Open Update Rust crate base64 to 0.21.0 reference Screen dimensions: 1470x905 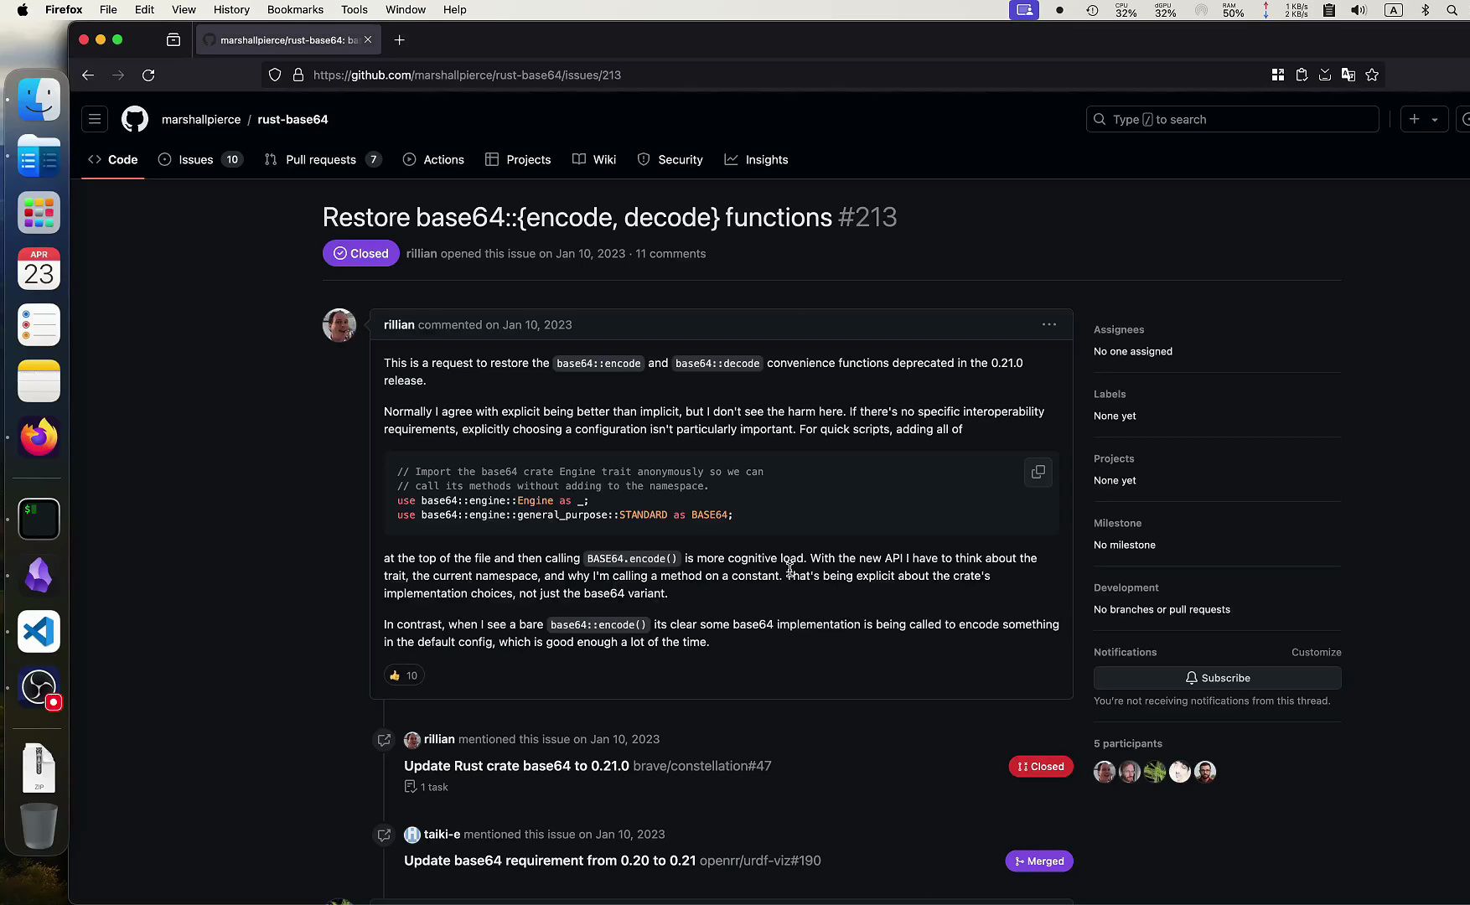coord(516,766)
